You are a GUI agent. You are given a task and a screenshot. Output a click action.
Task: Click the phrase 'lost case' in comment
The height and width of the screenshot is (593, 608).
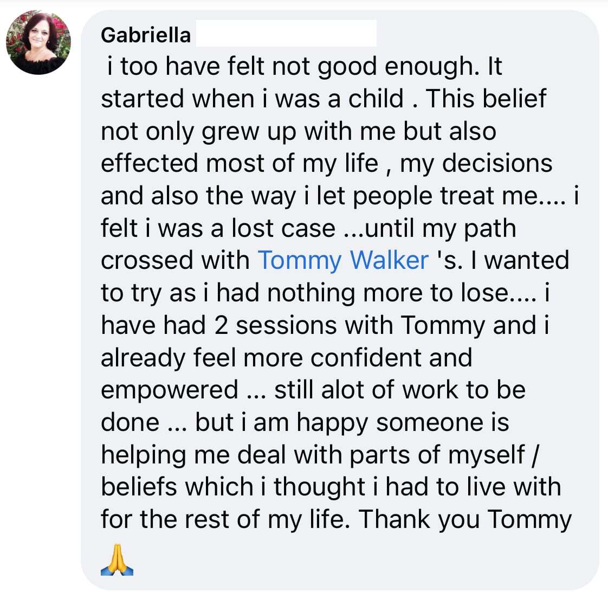pos(283,228)
